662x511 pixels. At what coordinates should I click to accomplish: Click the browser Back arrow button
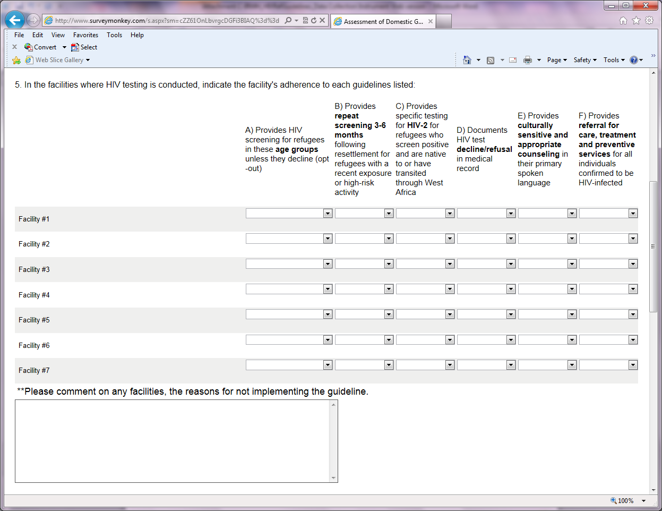(15, 20)
